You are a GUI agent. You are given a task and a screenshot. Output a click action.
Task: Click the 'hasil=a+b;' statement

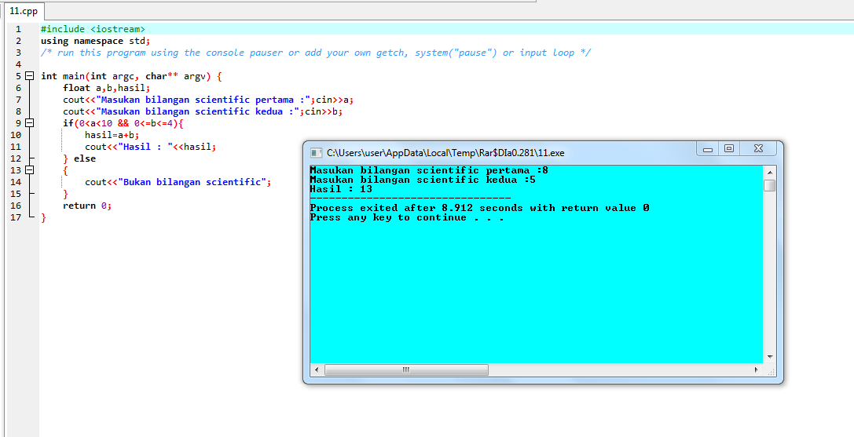tap(112, 135)
